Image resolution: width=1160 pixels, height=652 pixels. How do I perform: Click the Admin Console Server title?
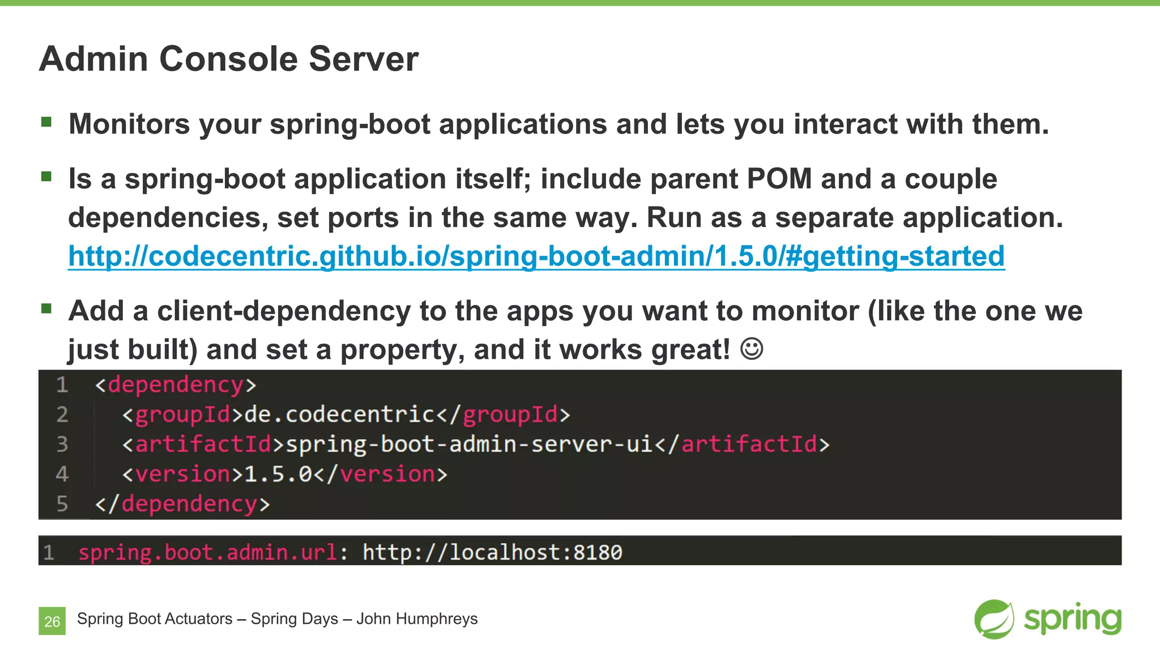[x=229, y=59]
